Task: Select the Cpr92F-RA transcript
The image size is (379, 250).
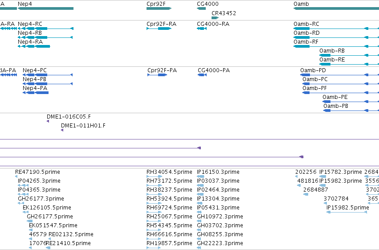Action: [159, 29]
